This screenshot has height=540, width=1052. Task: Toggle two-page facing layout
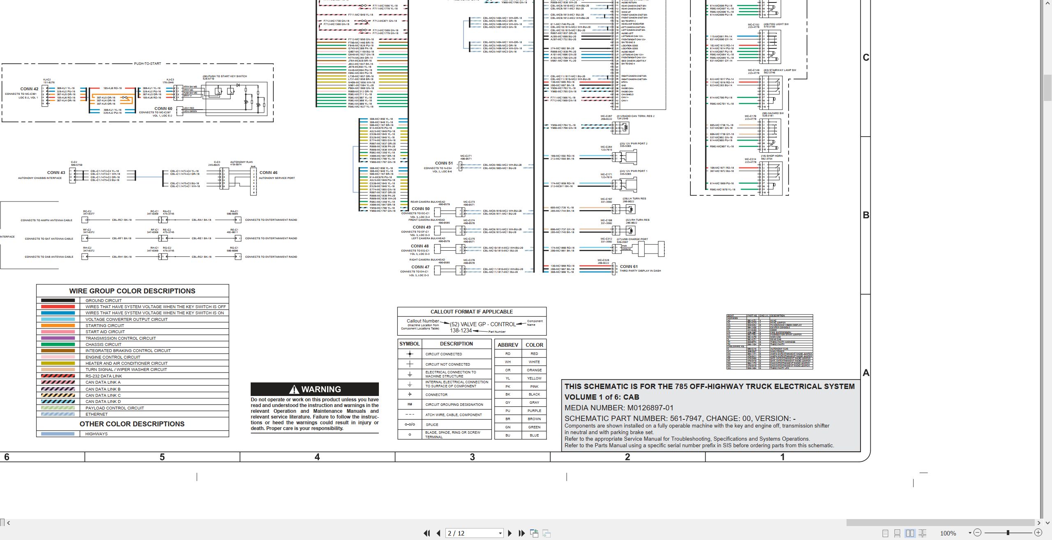tap(910, 533)
